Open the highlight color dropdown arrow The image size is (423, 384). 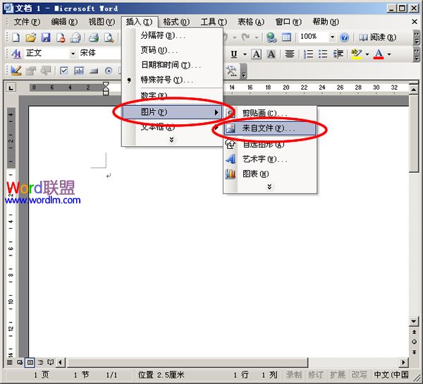coord(367,54)
